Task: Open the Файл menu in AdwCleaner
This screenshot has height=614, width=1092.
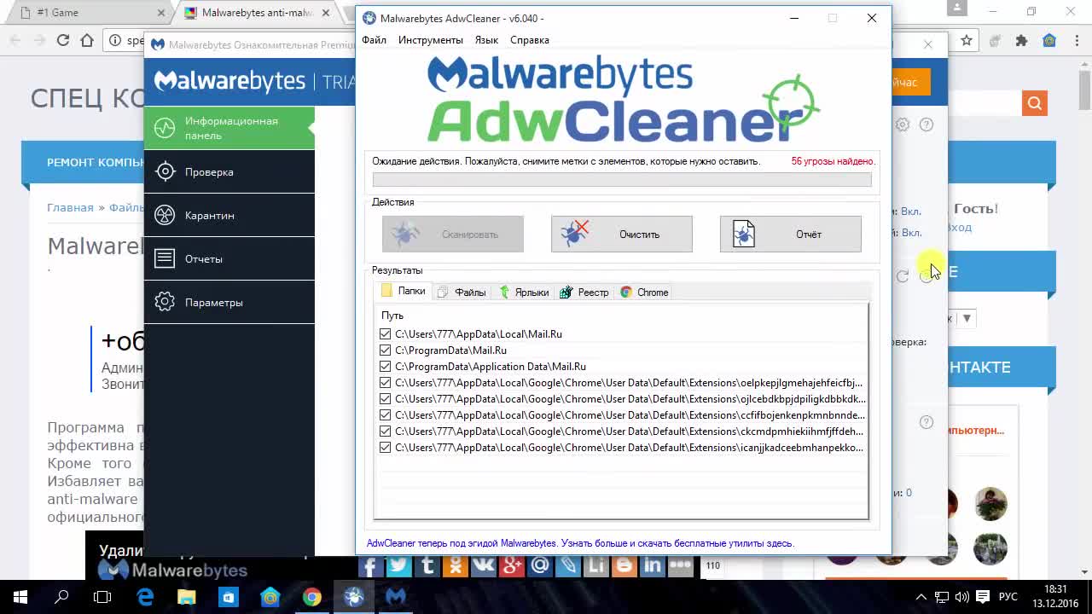Action: tap(374, 40)
